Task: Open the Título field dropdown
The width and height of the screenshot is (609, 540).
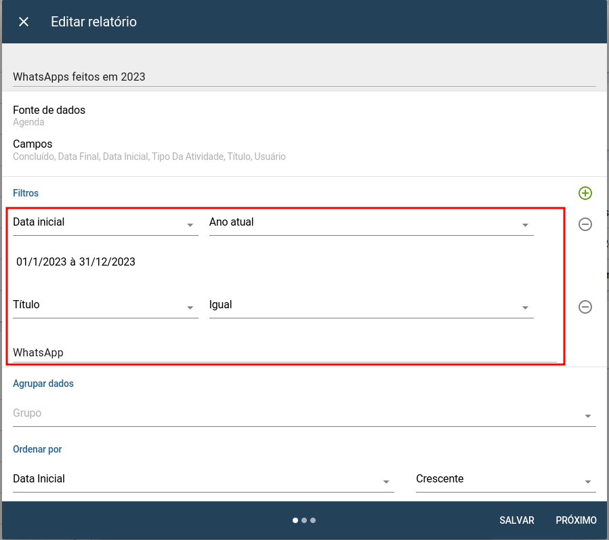Action: coord(105,306)
